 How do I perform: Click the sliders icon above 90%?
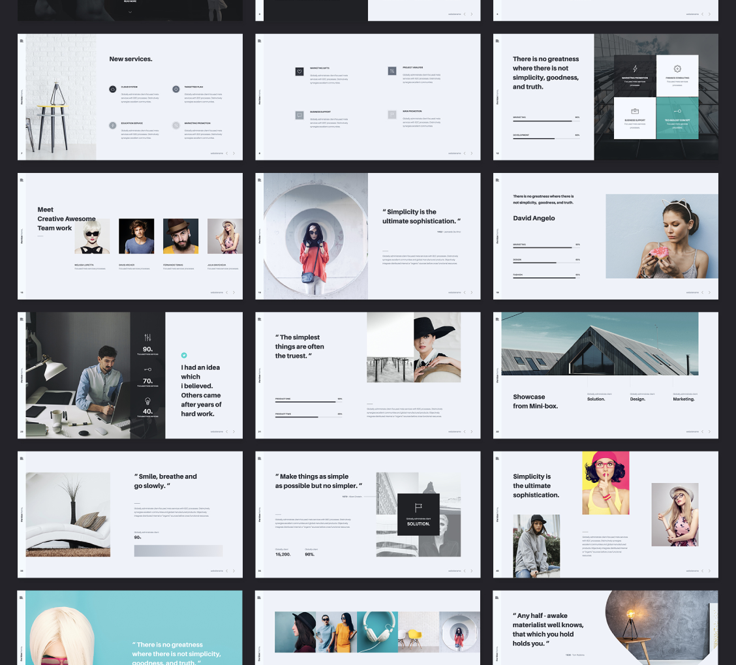148,337
